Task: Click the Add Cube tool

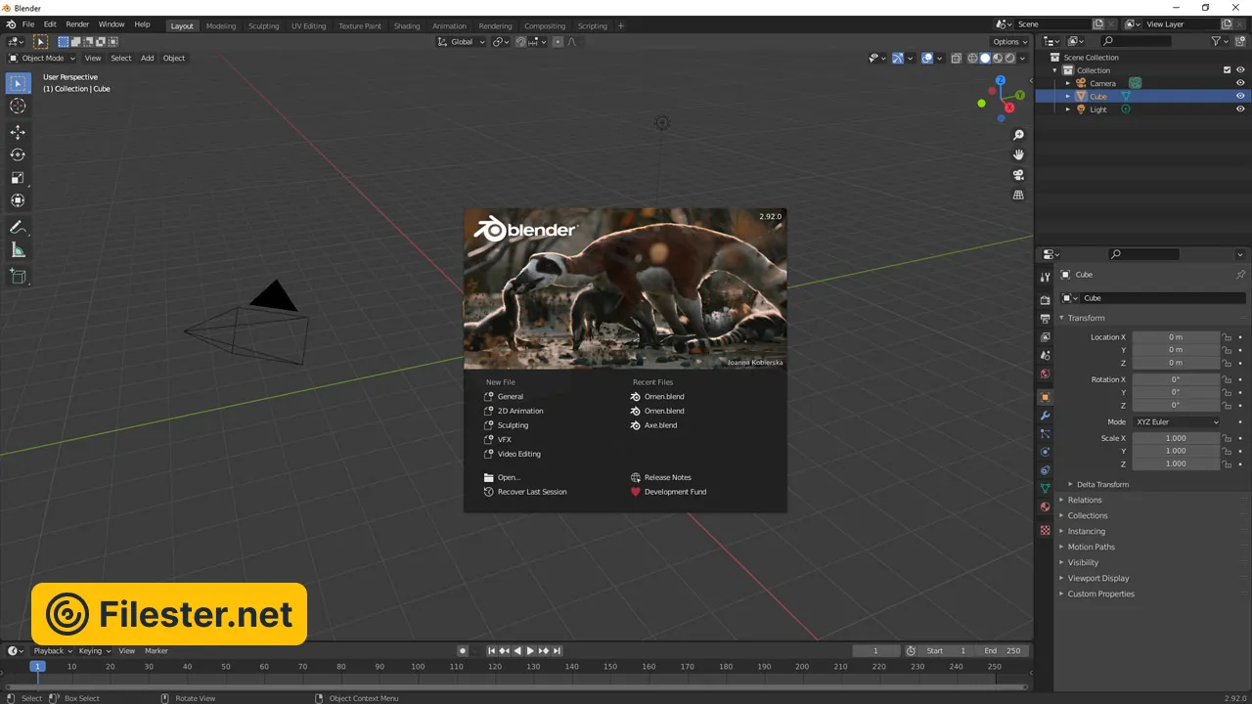Action: tap(18, 277)
